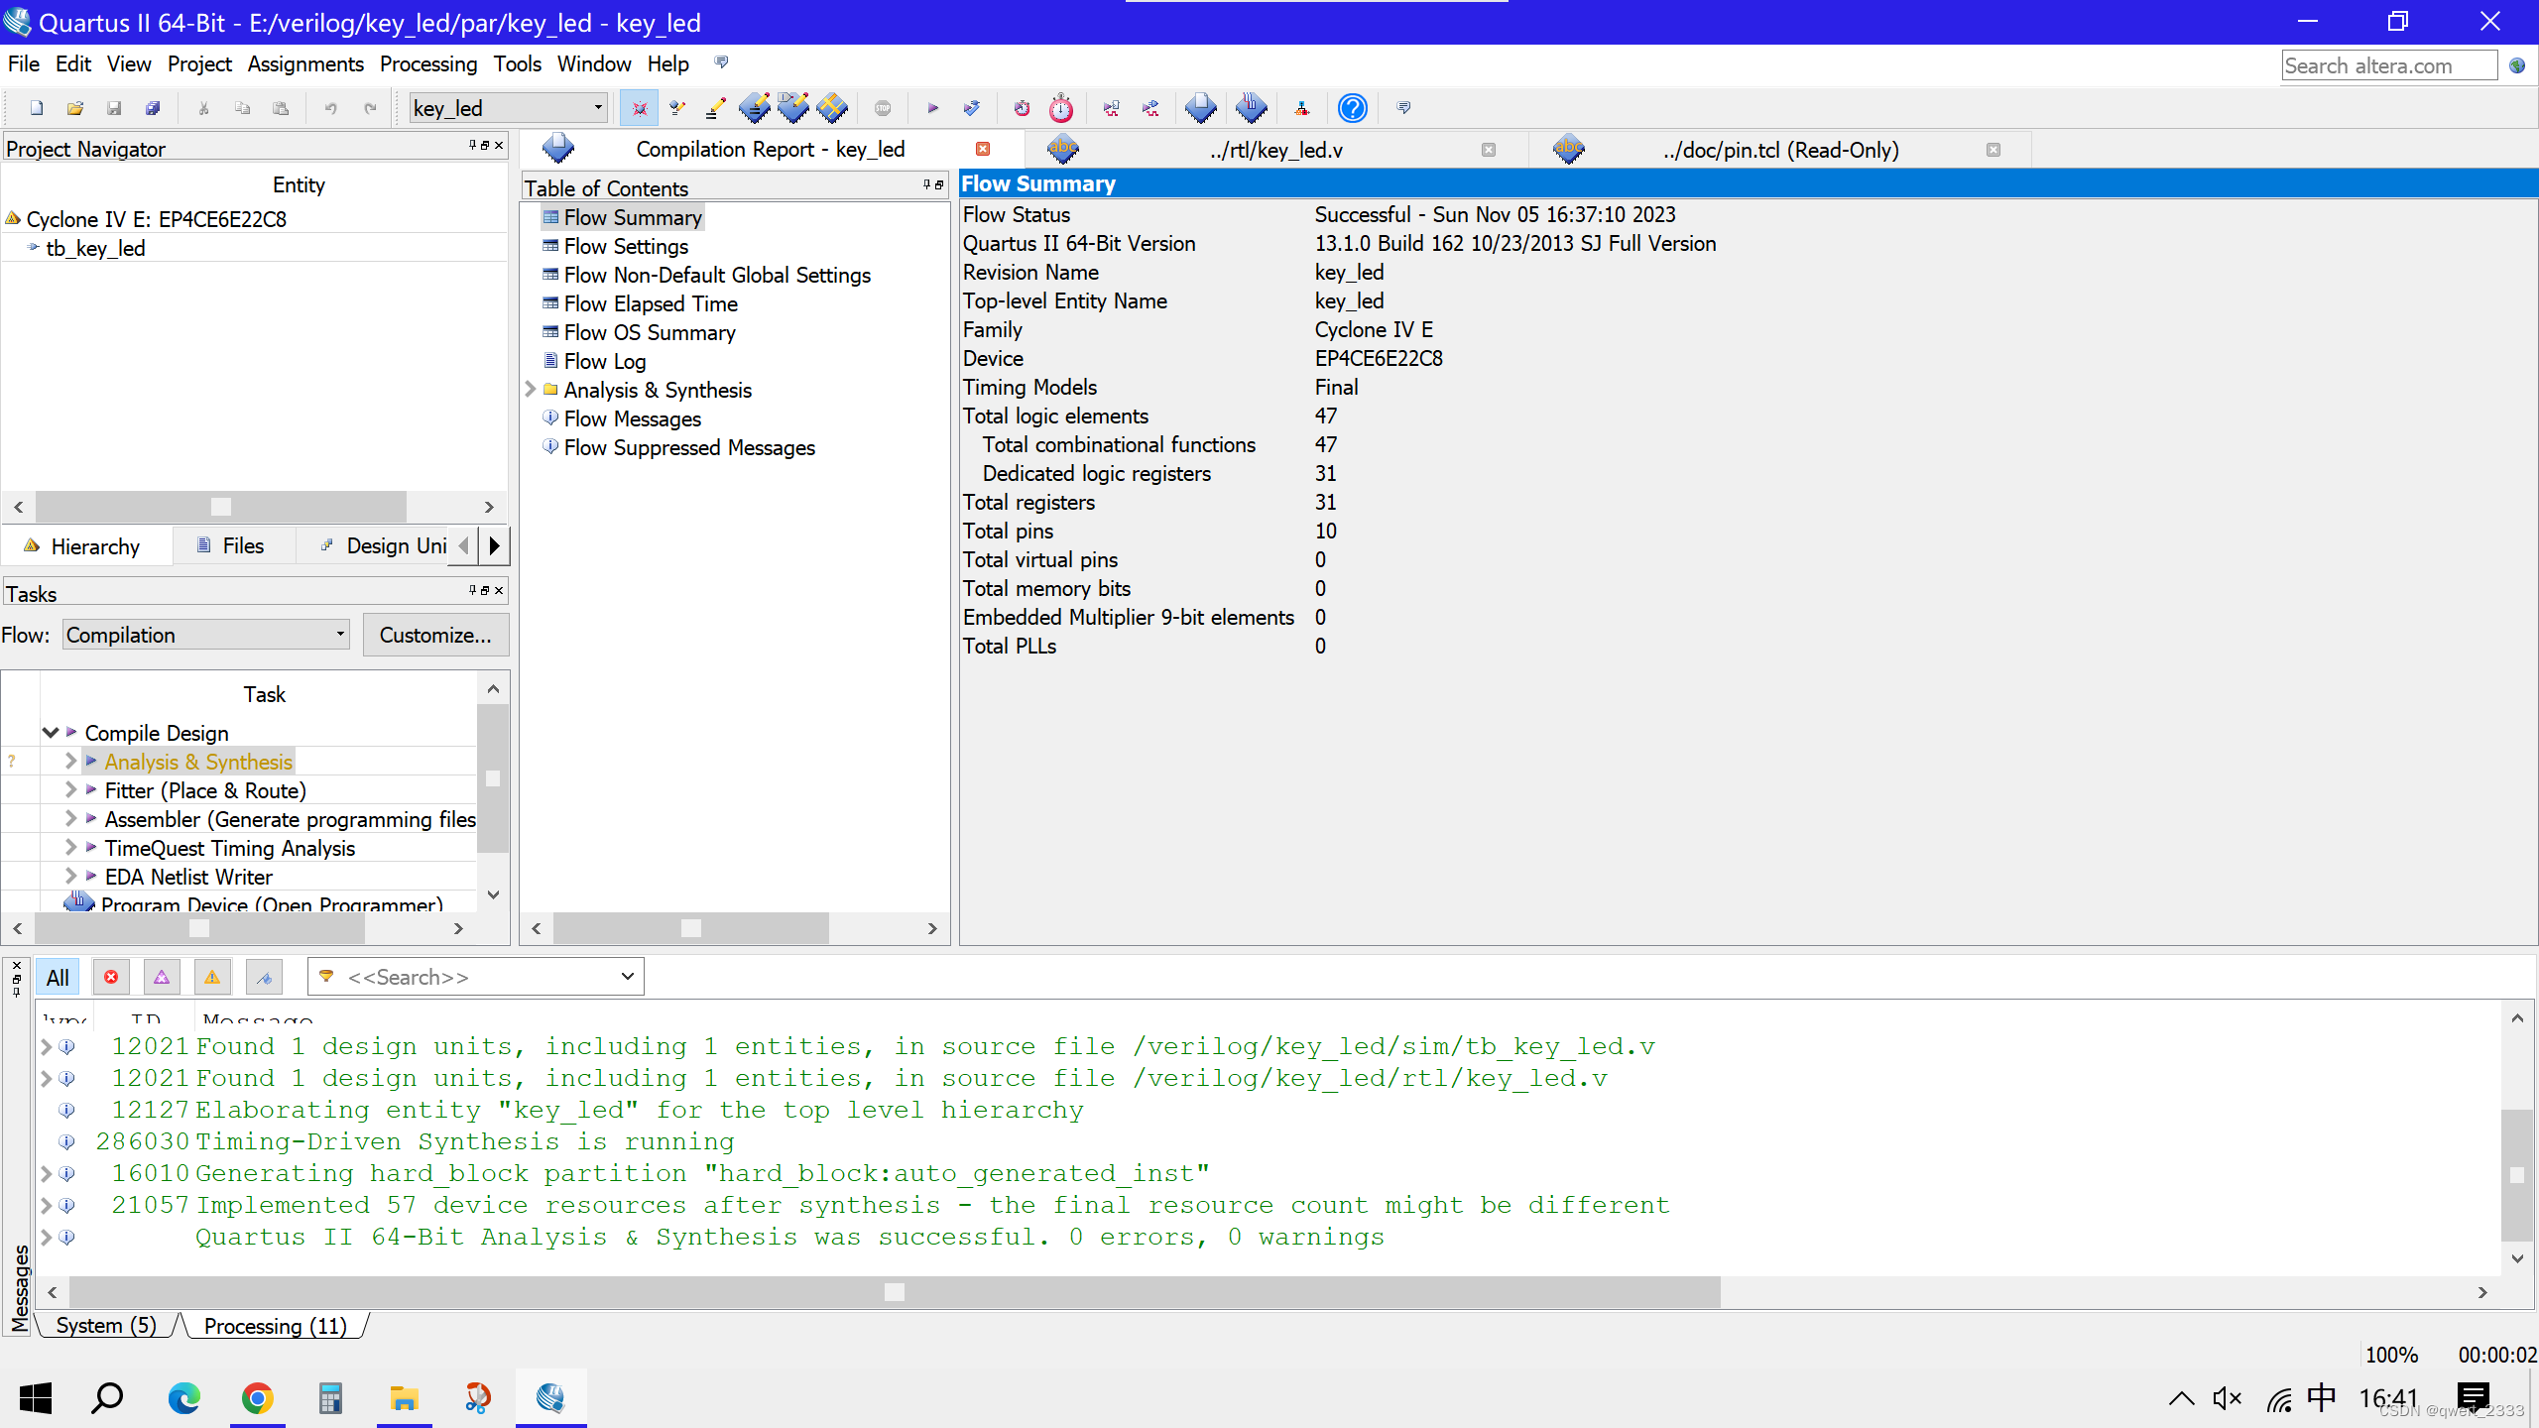
Task: Open the Programmer toolbar icon
Action: point(1252,108)
